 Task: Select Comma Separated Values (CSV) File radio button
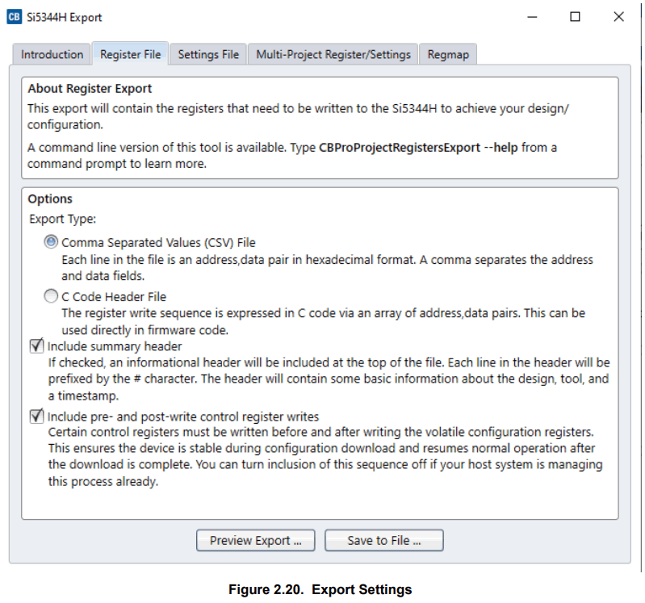51,242
